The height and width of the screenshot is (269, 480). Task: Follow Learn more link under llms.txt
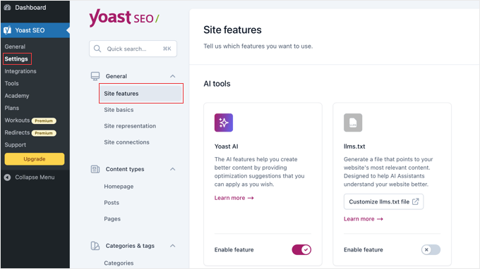[x=364, y=219]
